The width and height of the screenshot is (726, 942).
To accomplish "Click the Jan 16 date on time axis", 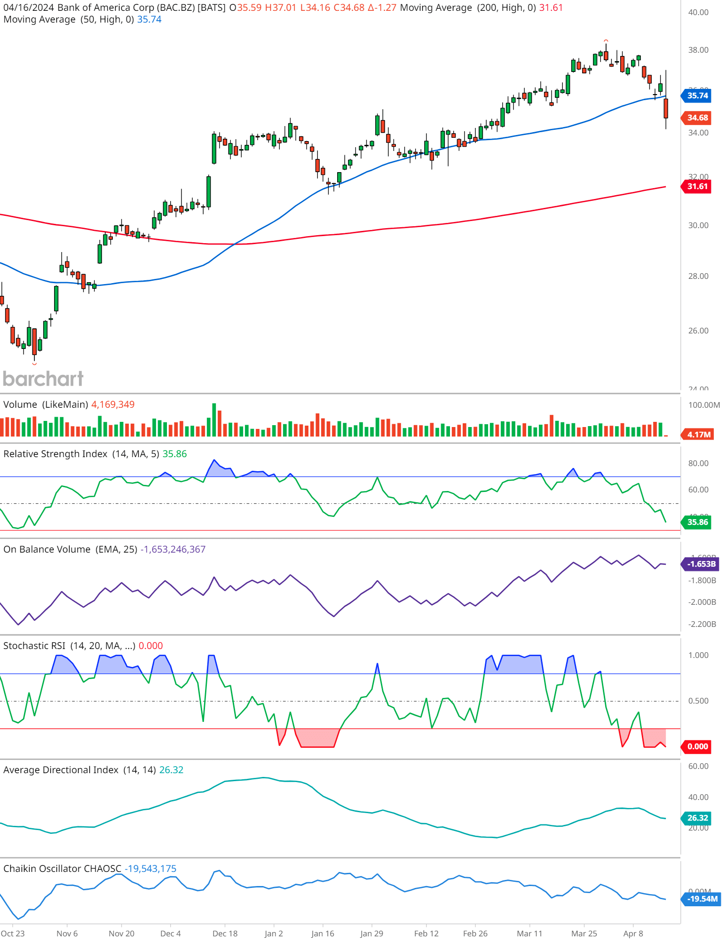I will [323, 934].
